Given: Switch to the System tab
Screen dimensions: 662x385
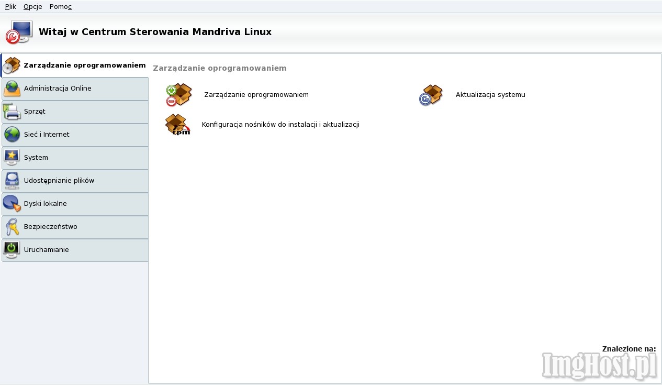Looking at the screenshot, I should pyautogui.click(x=75, y=158).
